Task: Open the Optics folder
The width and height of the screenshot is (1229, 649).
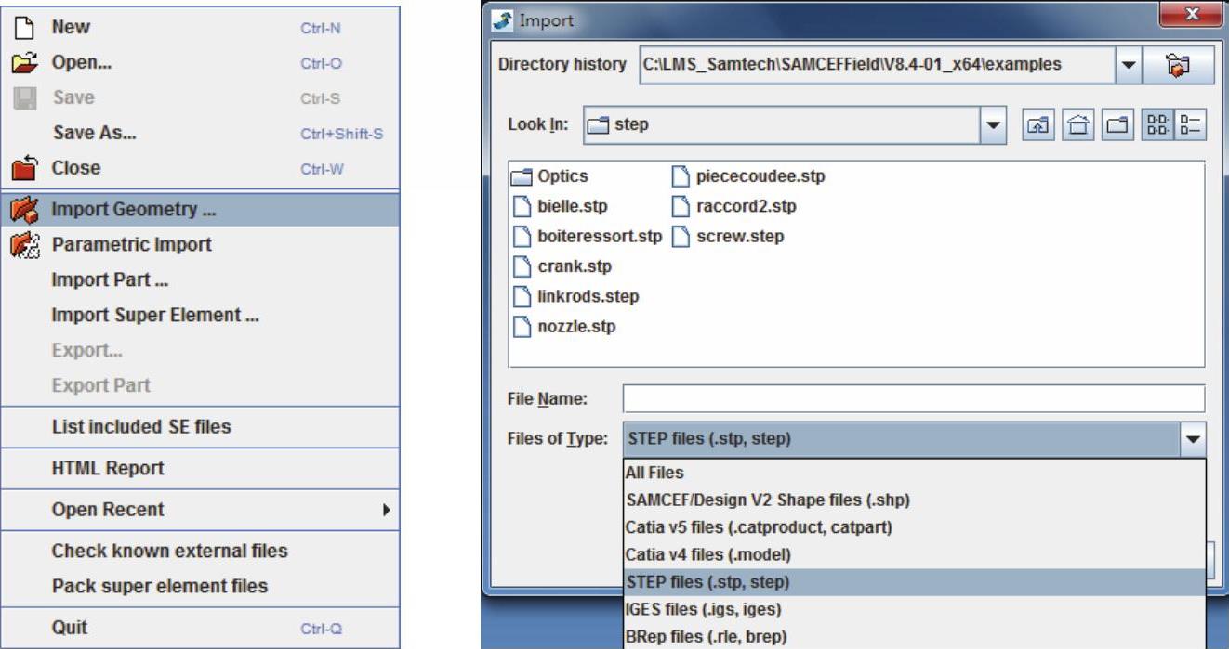Action: (x=562, y=176)
